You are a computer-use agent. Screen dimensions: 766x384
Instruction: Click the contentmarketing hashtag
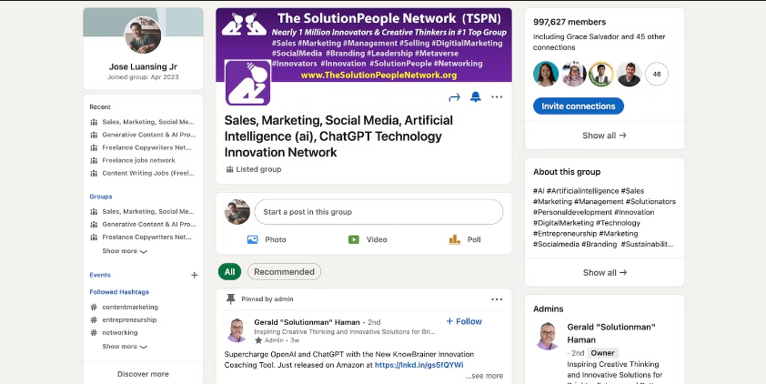coord(129,307)
